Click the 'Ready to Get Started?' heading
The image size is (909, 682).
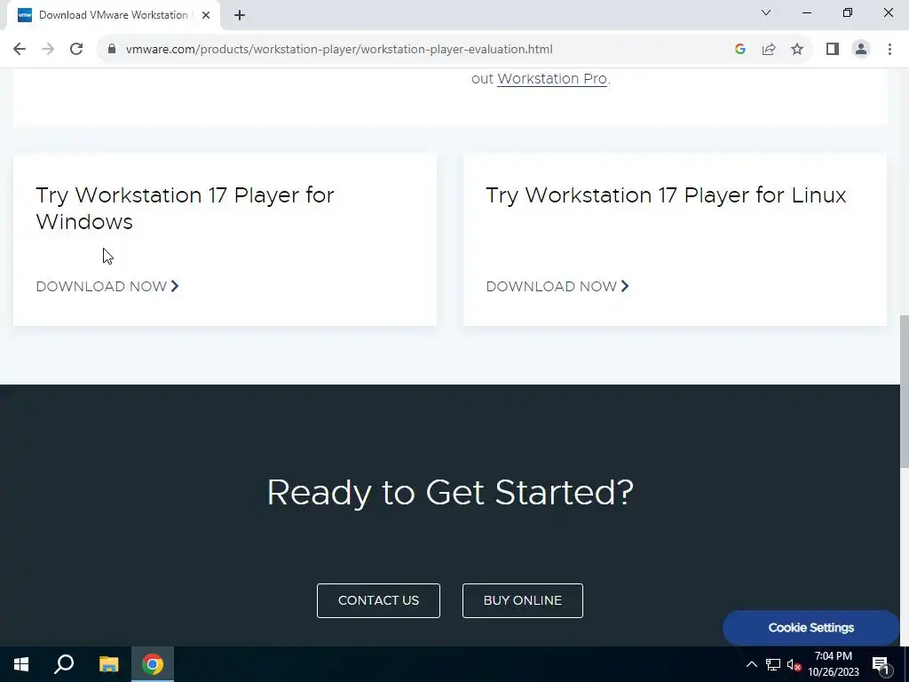450,493
